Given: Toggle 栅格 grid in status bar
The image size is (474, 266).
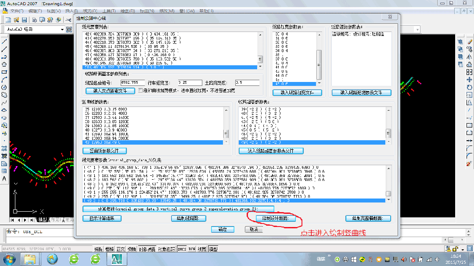Looking at the screenshot, I should (109, 249).
